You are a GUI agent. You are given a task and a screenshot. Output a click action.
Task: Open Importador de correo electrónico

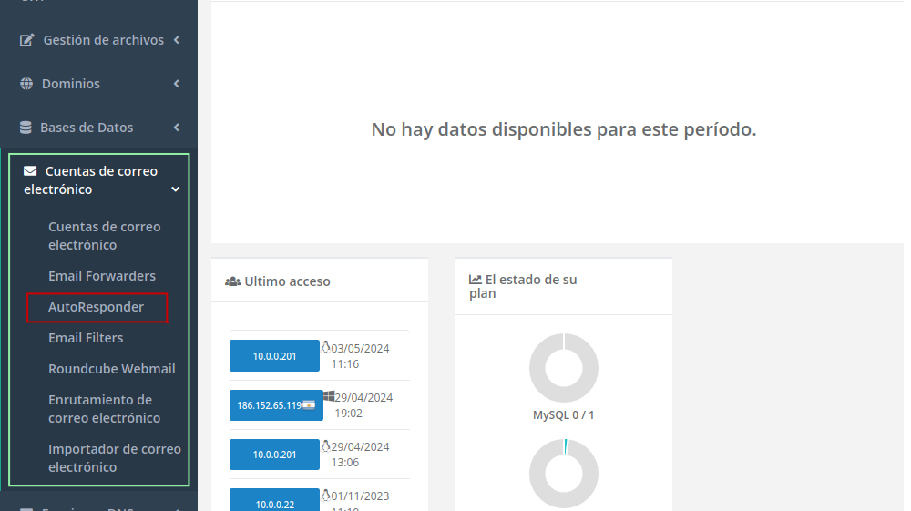coord(114,458)
